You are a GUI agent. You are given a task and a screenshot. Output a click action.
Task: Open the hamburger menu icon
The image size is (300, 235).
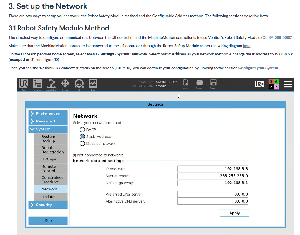(288, 84)
